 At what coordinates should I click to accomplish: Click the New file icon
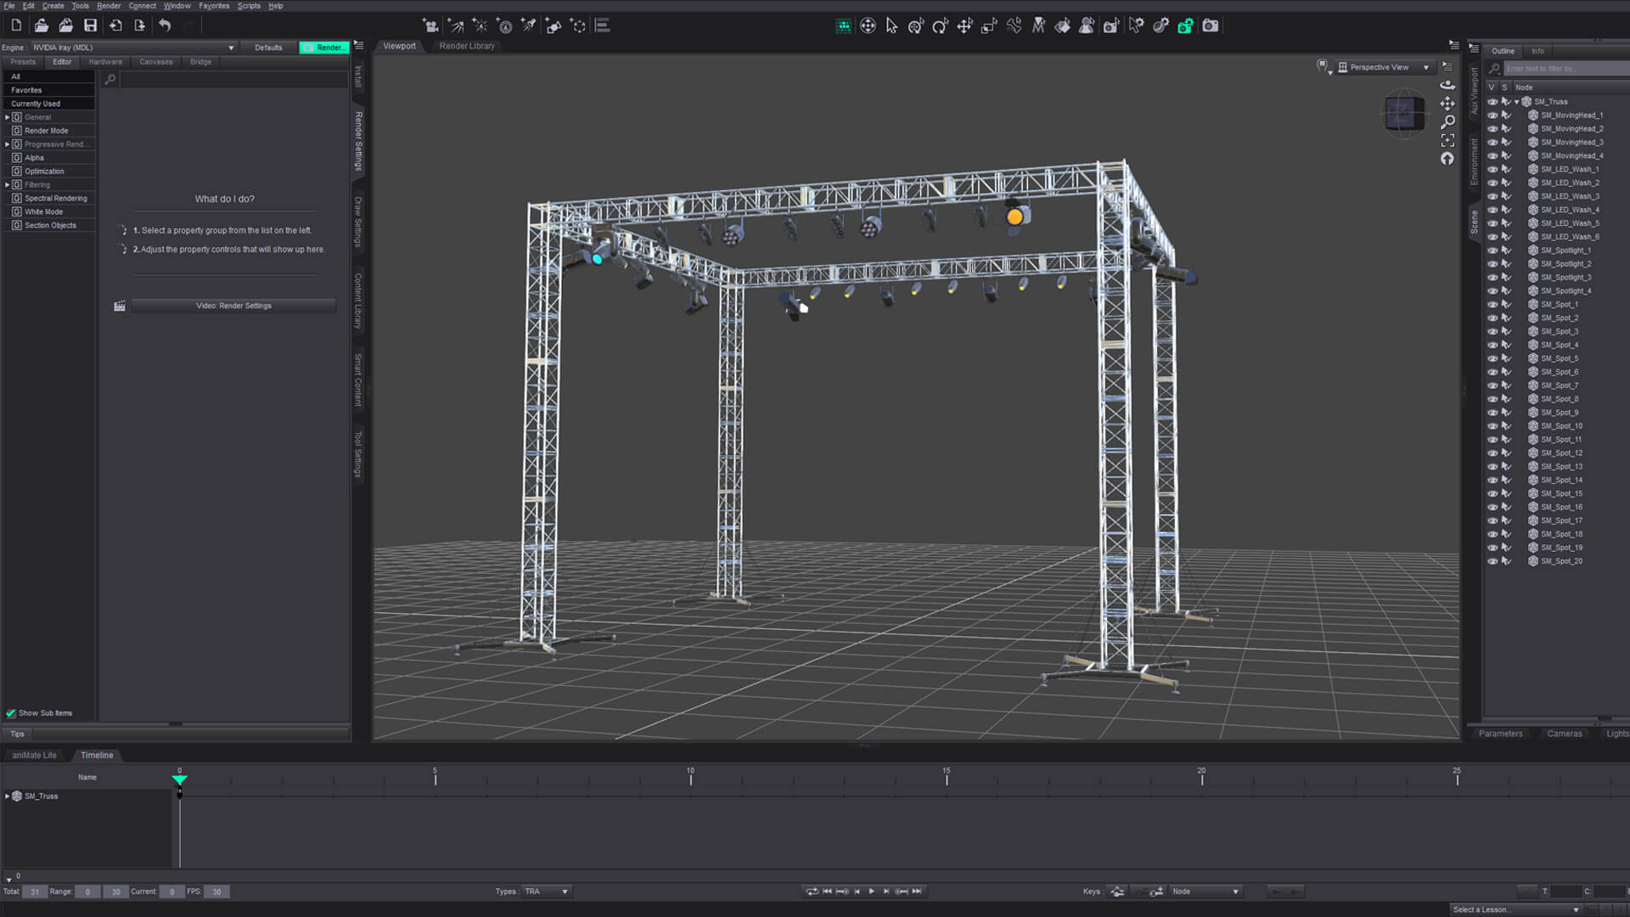point(16,25)
